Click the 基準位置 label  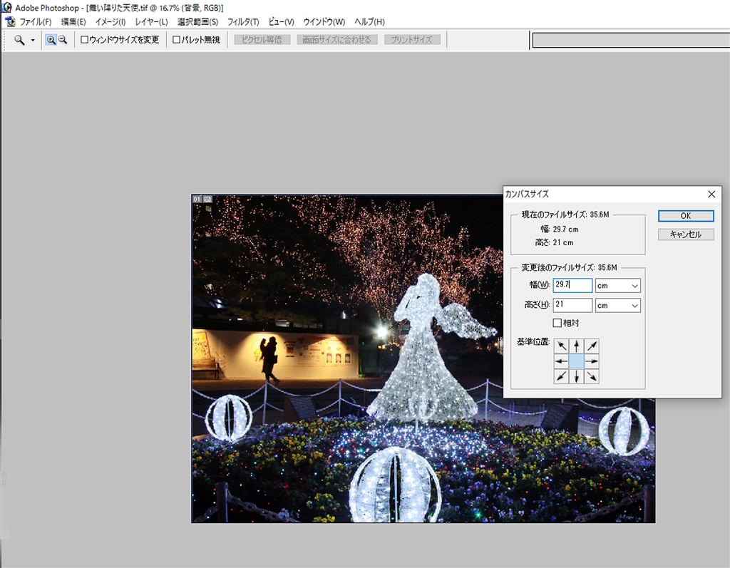pyautogui.click(x=533, y=342)
